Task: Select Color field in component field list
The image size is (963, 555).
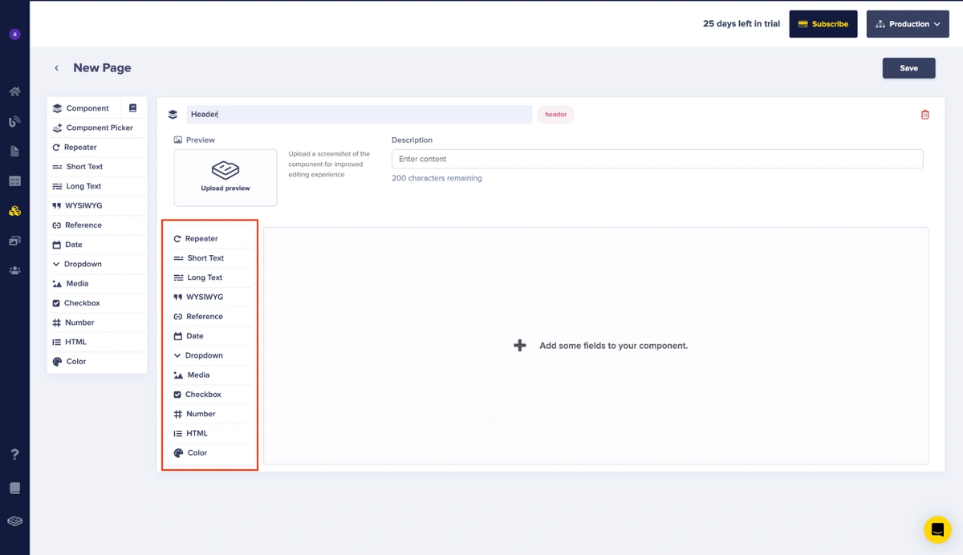Action: coord(197,453)
